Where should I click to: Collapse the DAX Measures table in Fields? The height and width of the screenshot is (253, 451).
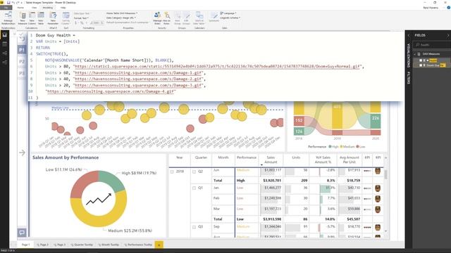415,54
